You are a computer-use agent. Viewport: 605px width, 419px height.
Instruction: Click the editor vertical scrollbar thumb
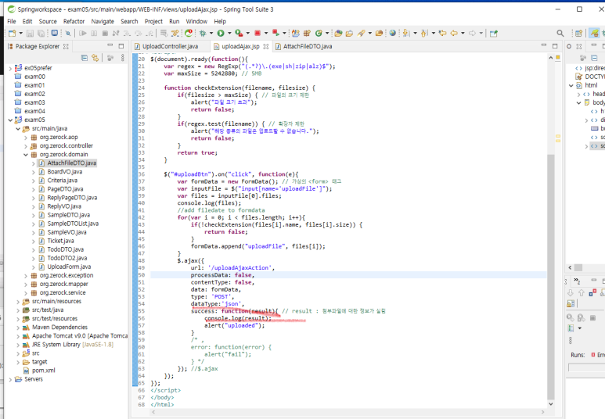click(x=550, y=278)
